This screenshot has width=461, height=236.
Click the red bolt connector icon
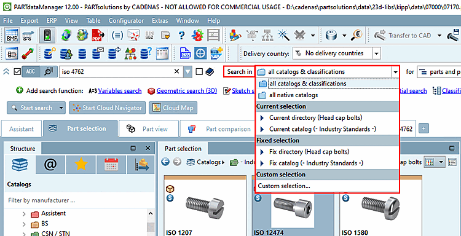(x=28, y=53)
